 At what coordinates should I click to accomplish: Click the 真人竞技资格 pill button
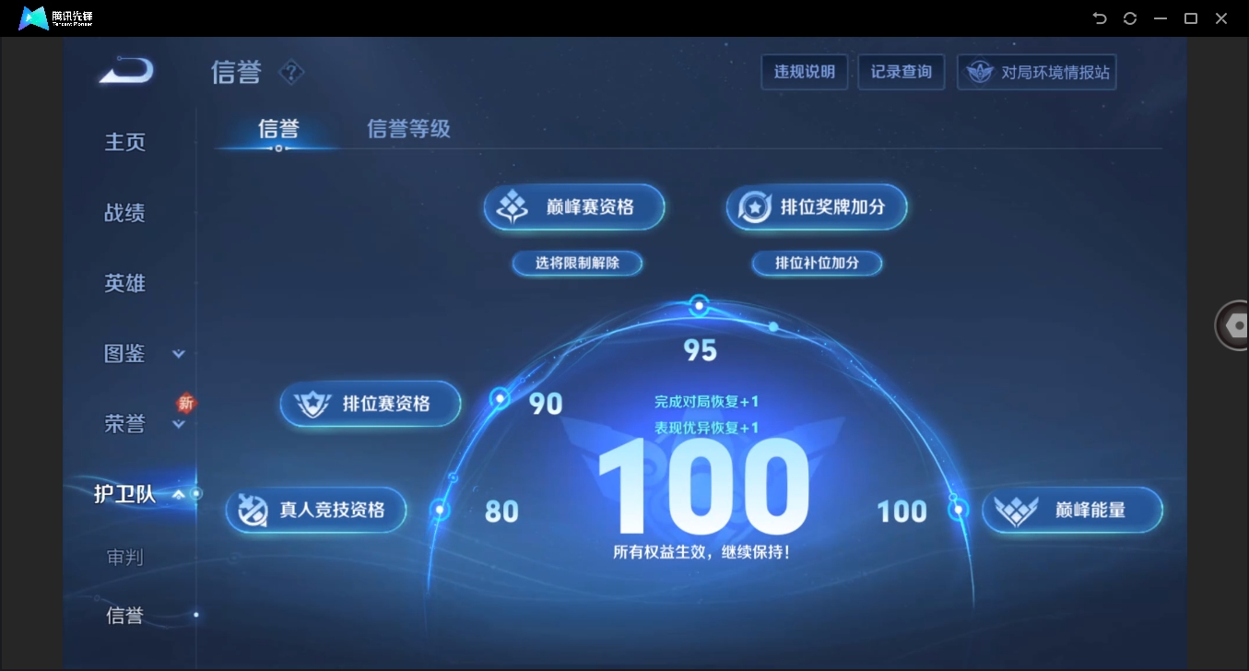316,510
